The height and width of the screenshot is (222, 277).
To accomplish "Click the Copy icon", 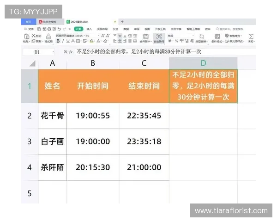I will tap(34, 41).
